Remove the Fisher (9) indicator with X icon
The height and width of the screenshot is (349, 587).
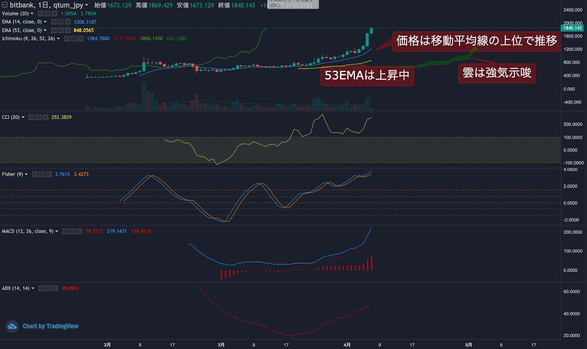point(48,174)
